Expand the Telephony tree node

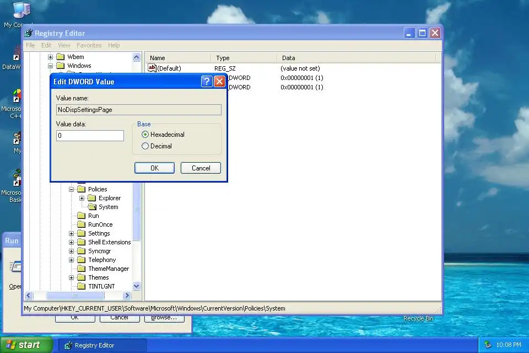click(71, 260)
